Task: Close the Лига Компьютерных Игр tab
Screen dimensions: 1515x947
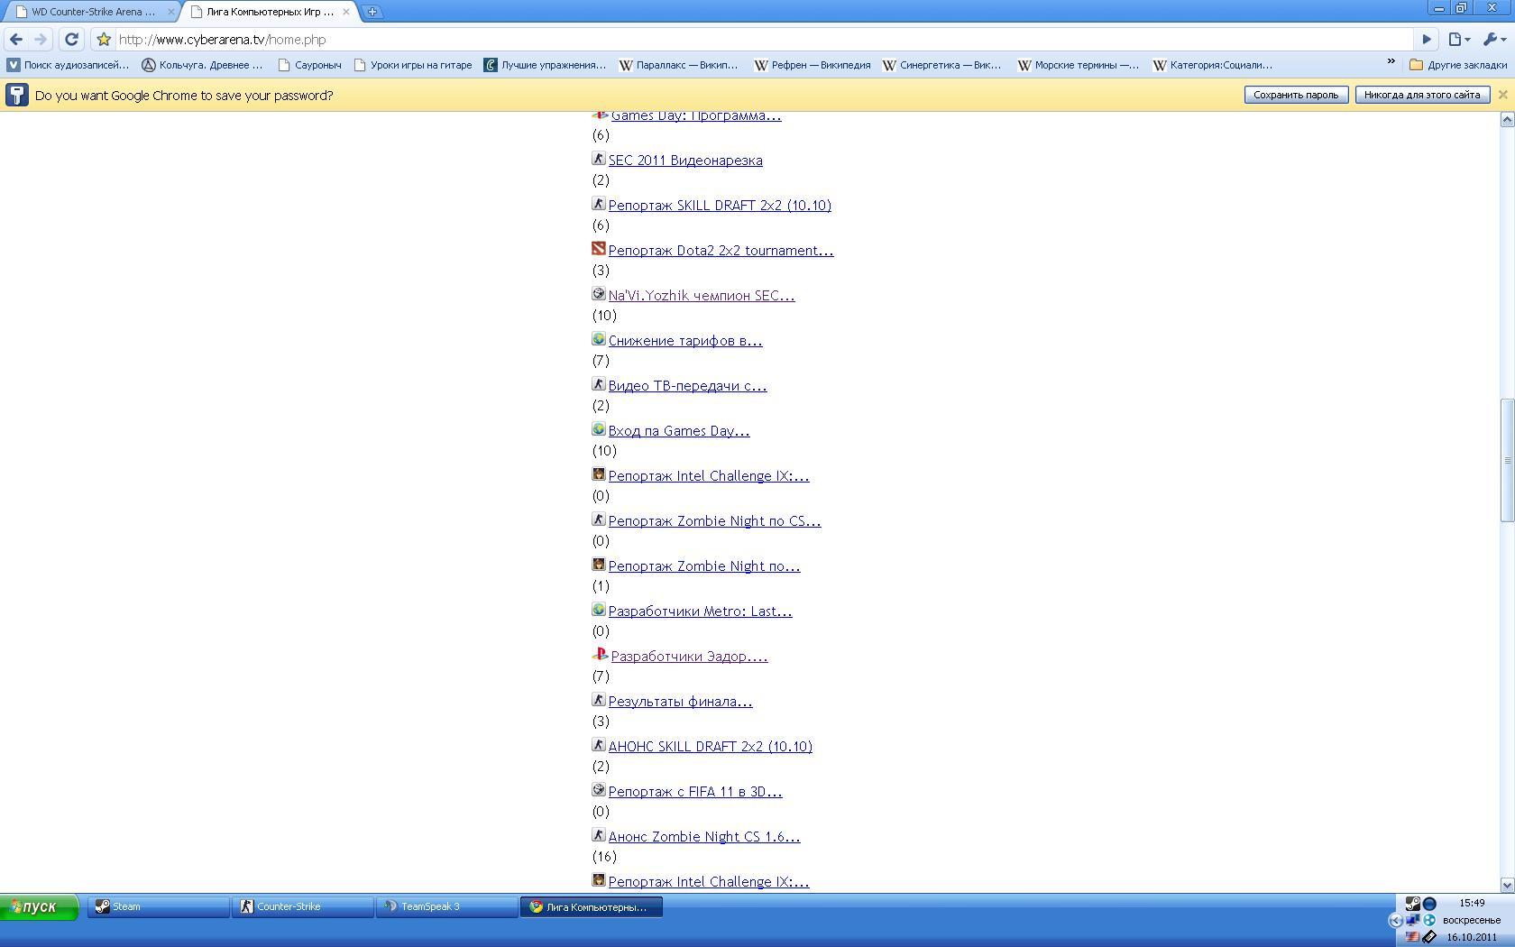Action: click(x=346, y=12)
